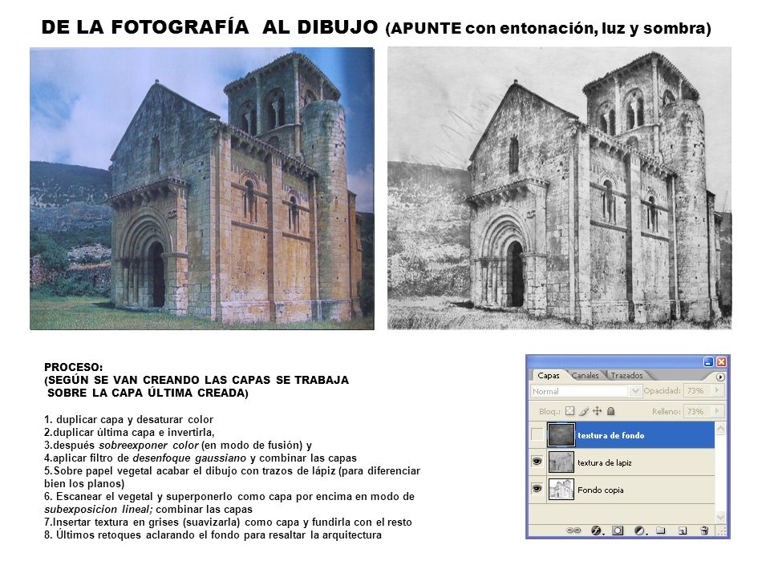
Task: Switch to the Canales tab
Action: (x=585, y=375)
